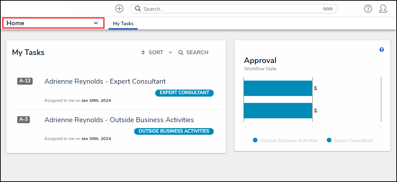Toggle Outside Business Activities legend item
This screenshot has height=182, width=397.
(285, 140)
